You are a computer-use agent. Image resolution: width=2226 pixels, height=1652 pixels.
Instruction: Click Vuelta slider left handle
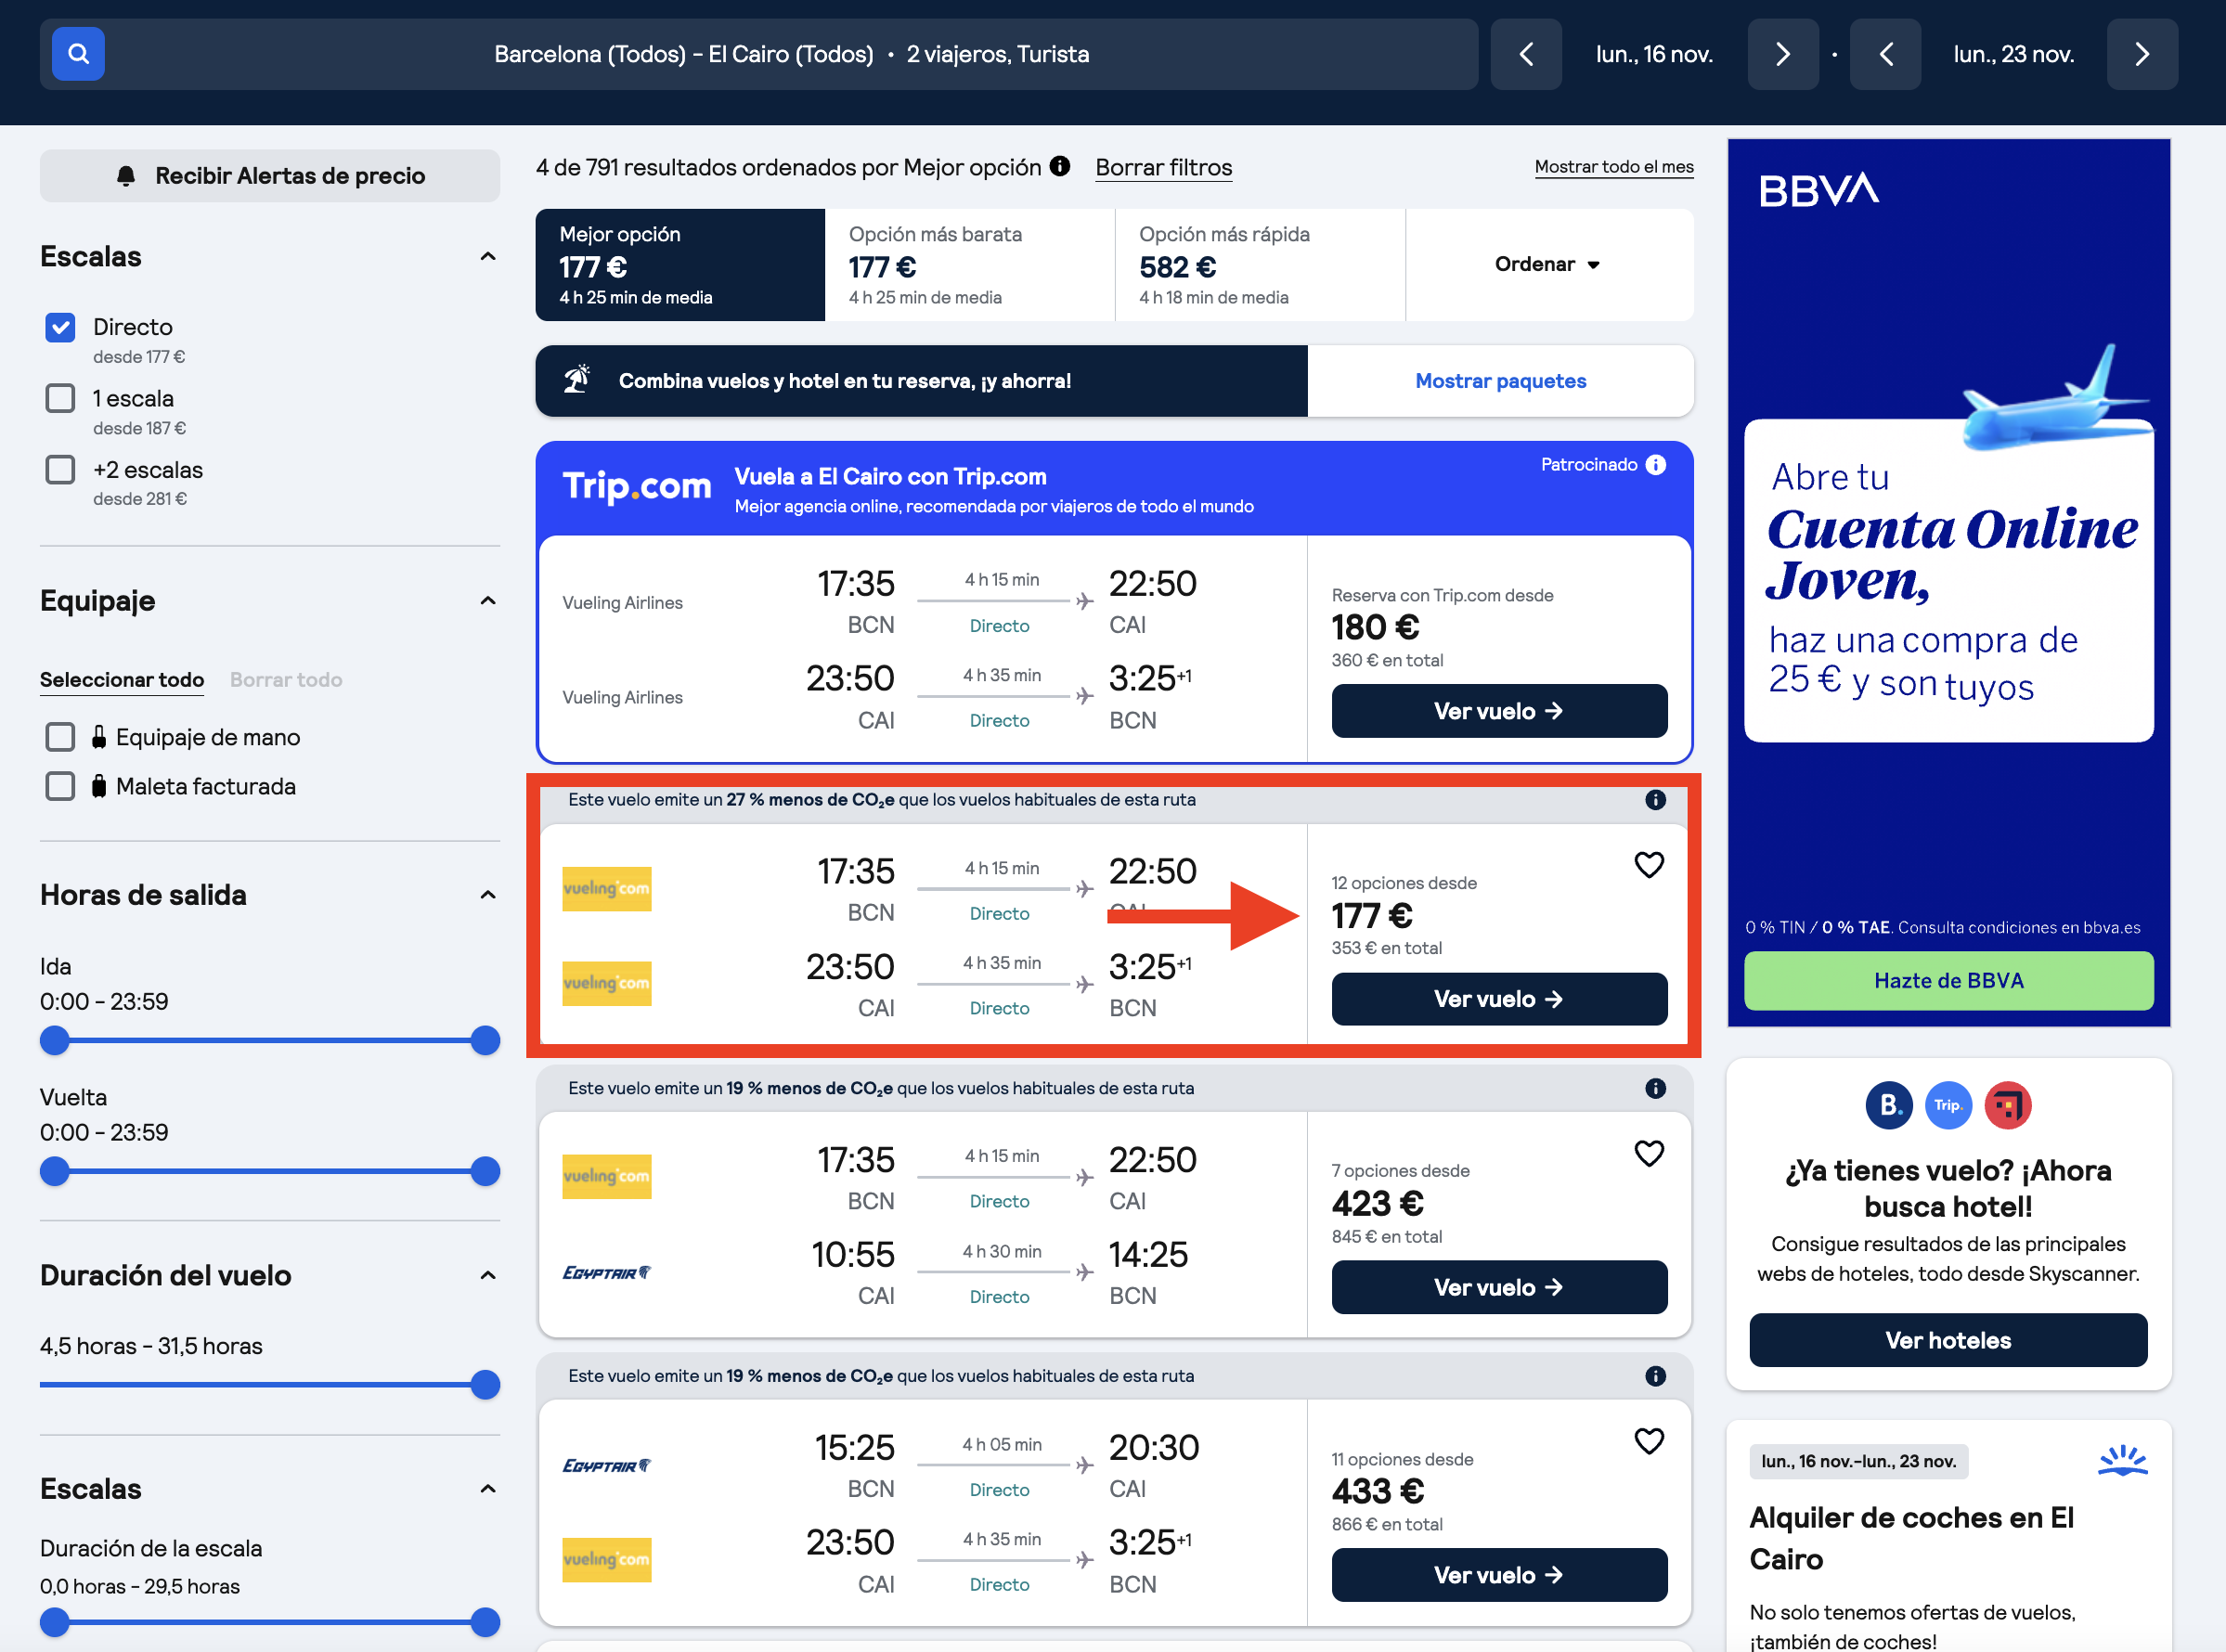pos(55,1171)
